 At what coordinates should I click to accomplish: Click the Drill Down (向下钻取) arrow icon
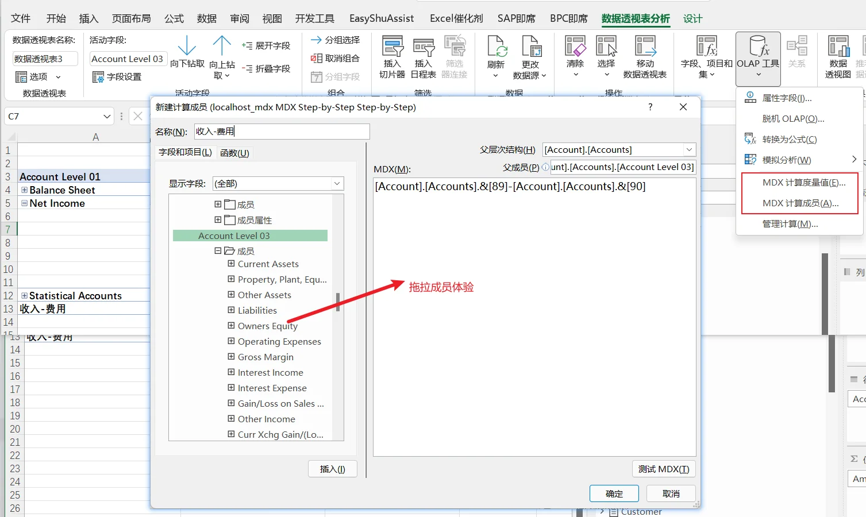(x=187, y=45)
